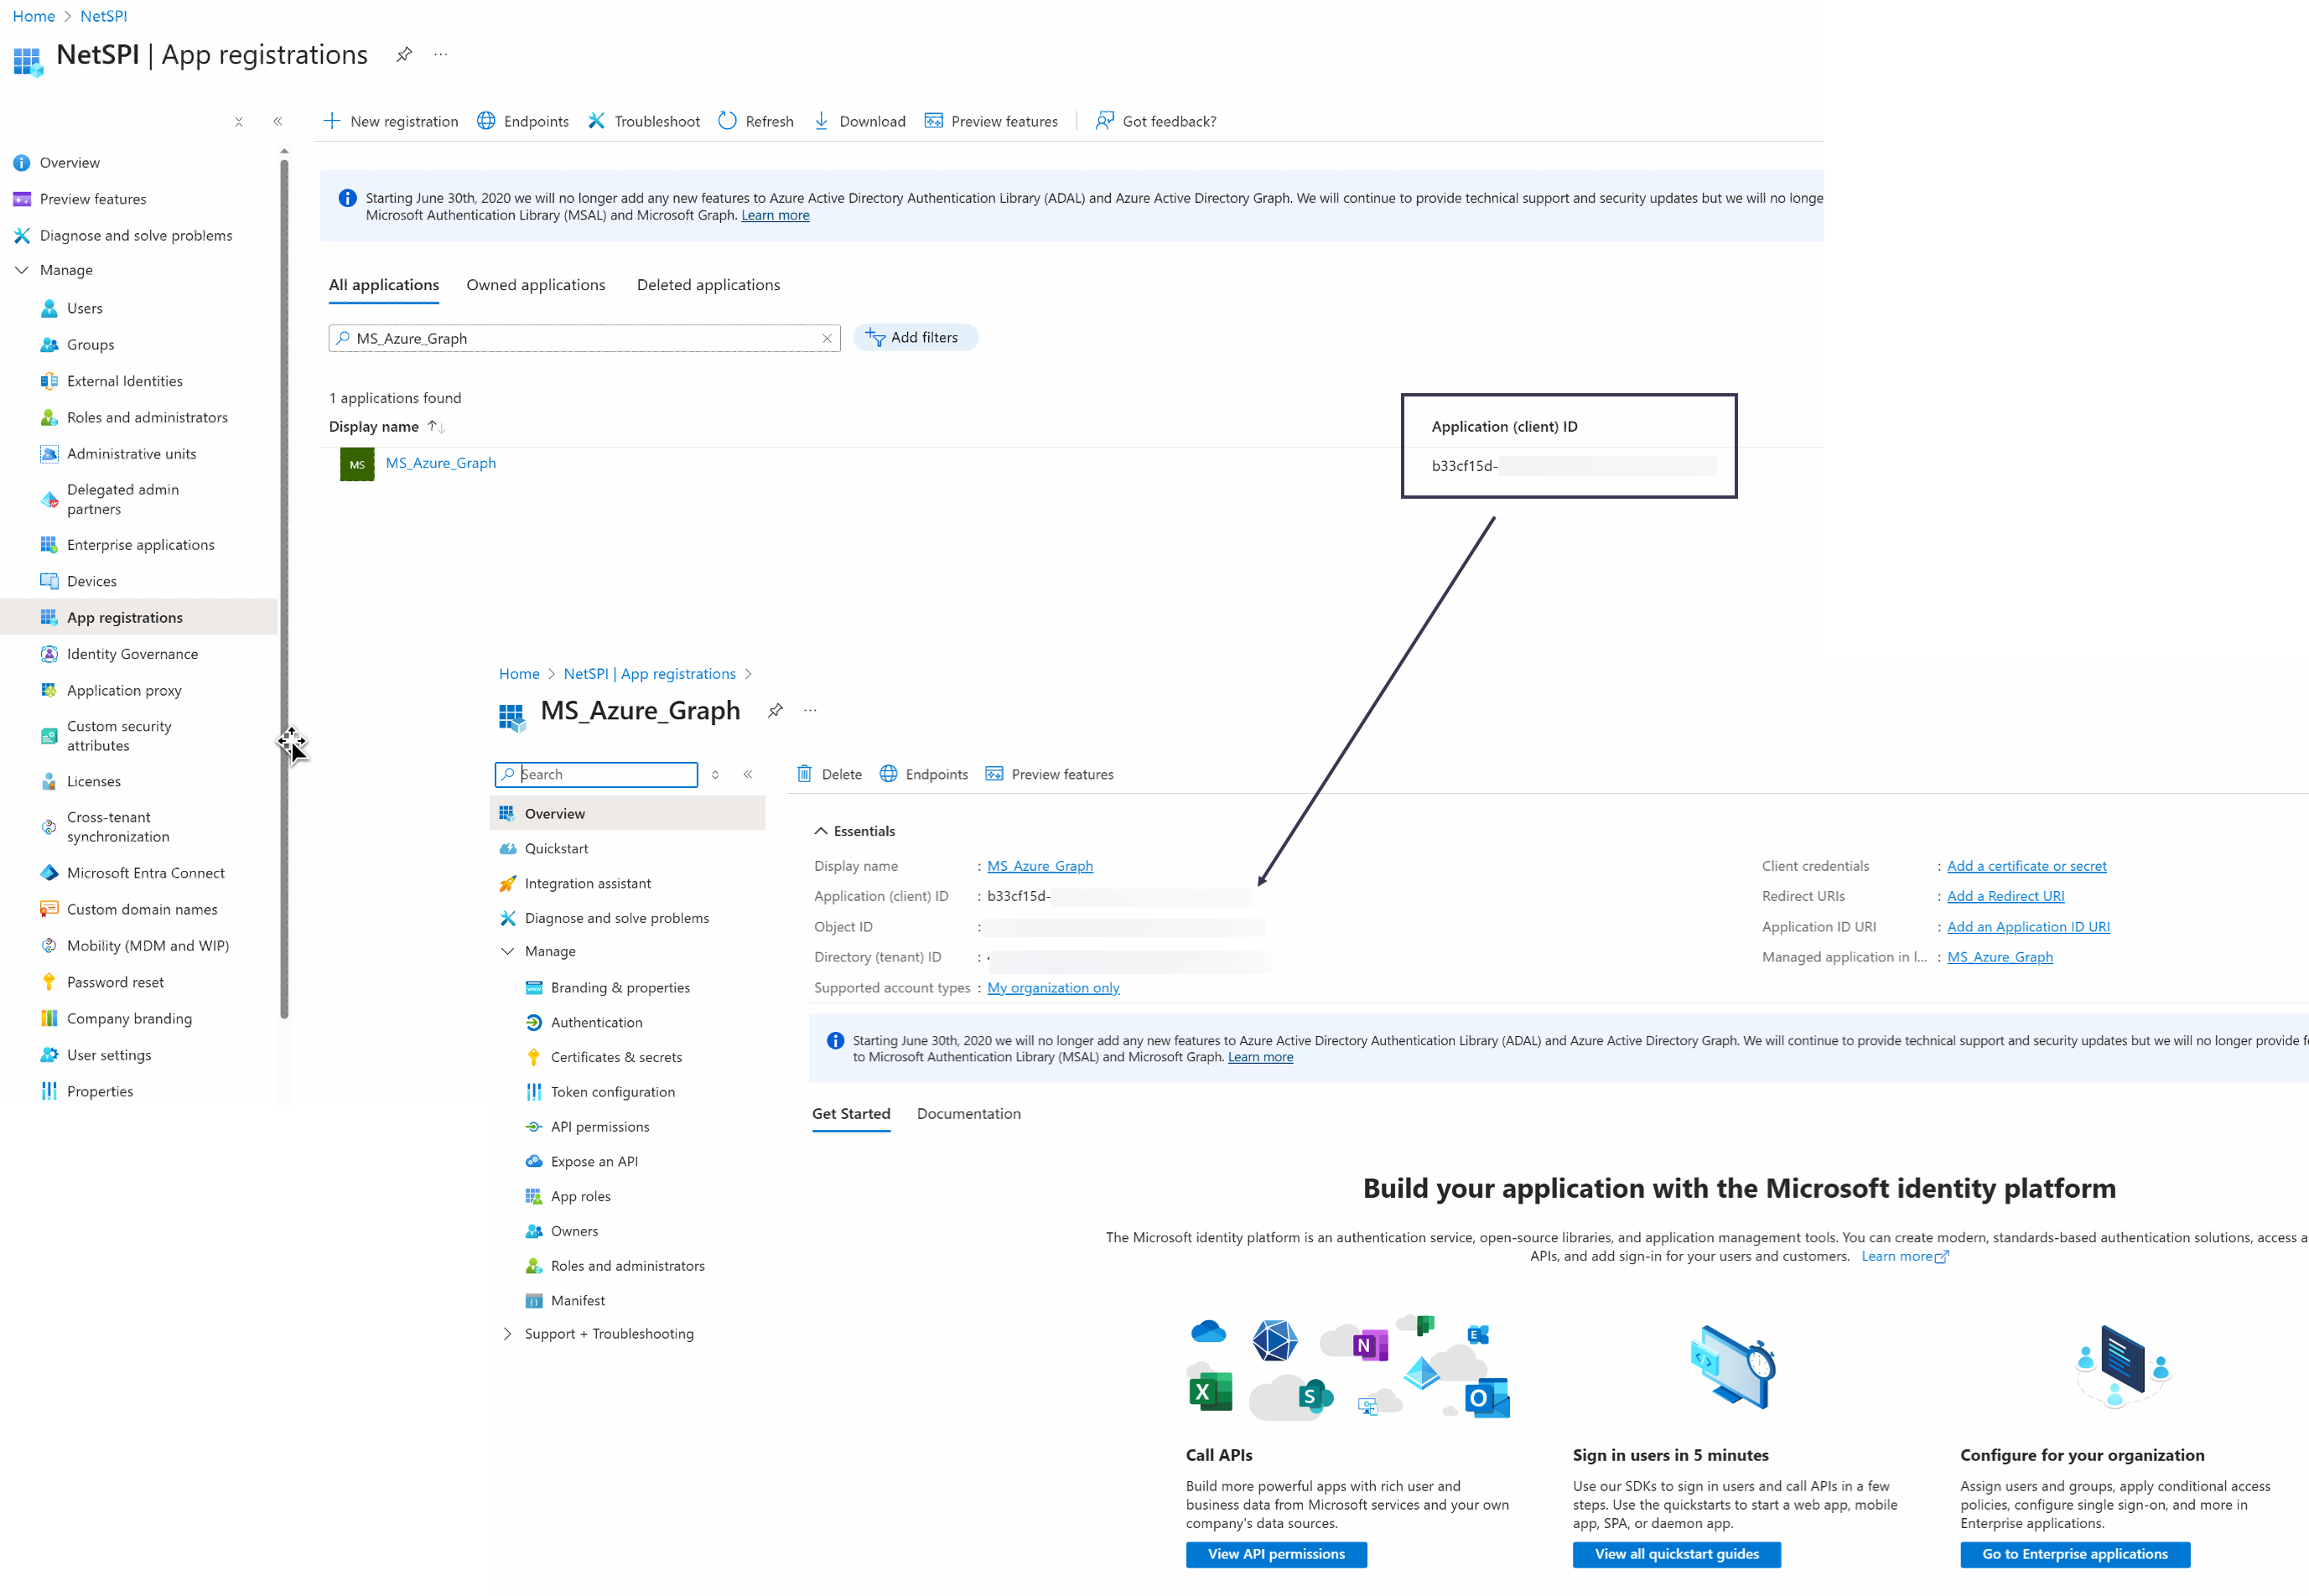
Task: Click the MS_Azure_Graph search field
Action: 584,338
